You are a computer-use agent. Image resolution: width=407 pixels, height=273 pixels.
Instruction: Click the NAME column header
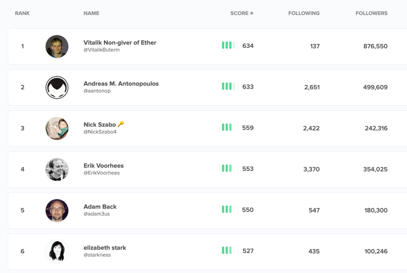coord(92,13)
